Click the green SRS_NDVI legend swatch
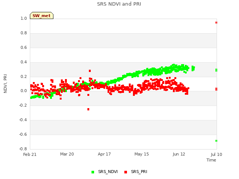239x179 pixels. [x=93, y=172]
